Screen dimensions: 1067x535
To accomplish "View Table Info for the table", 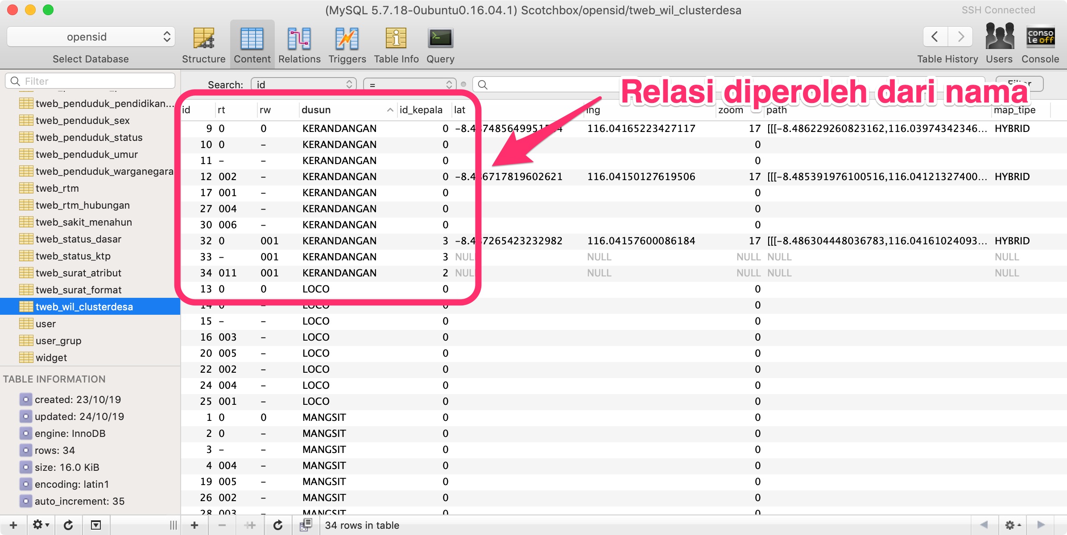I will [x=395, y=43].
